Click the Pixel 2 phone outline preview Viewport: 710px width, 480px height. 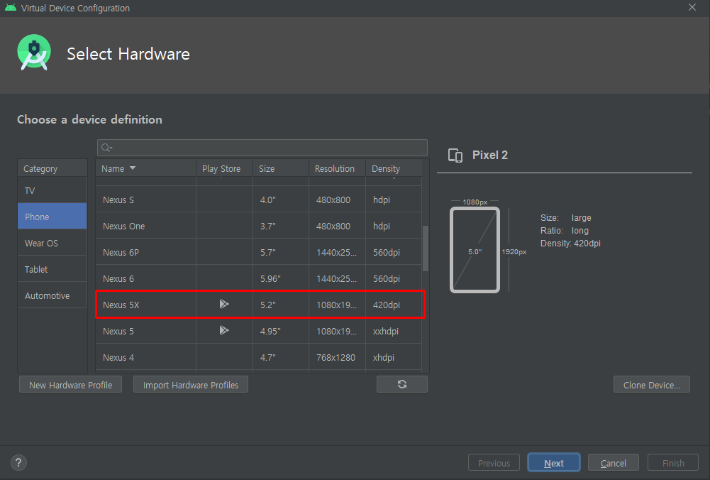coord(475,250)
